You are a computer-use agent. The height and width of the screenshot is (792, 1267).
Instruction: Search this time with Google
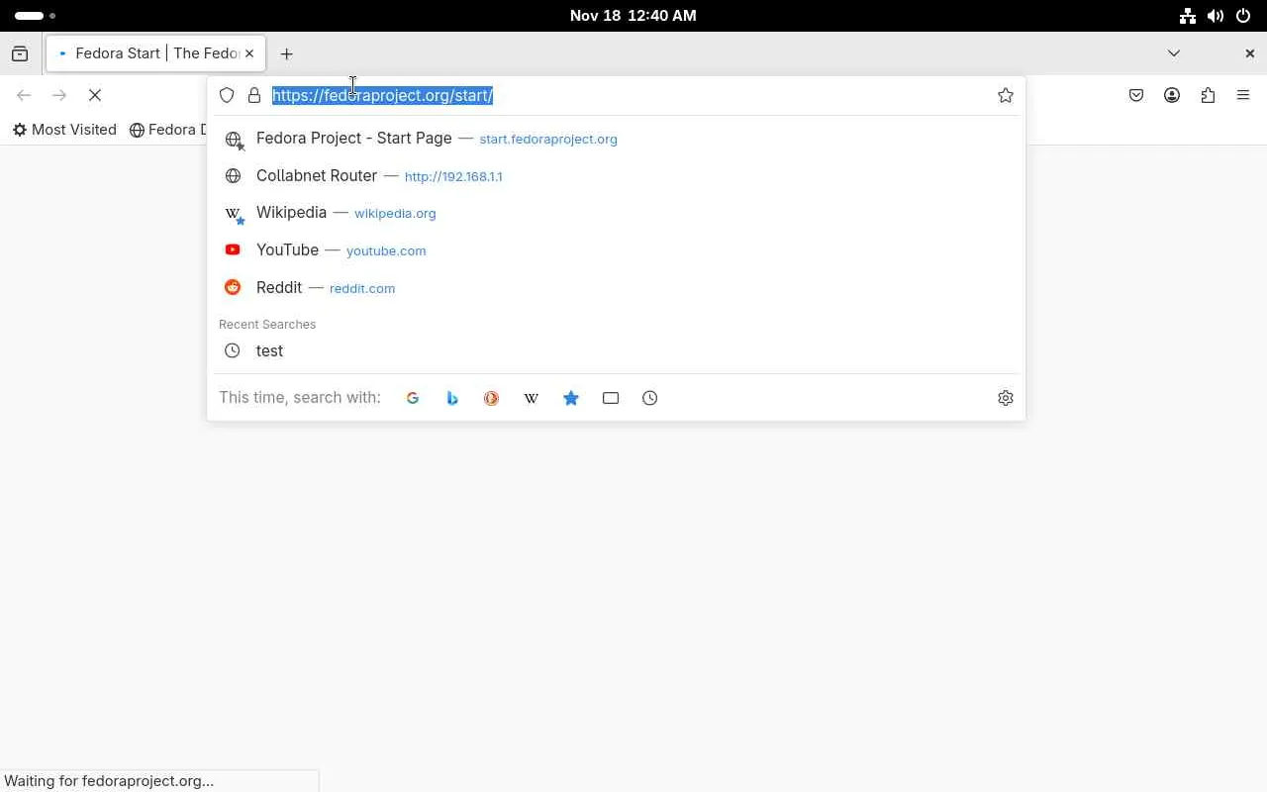tap(413, 398)
